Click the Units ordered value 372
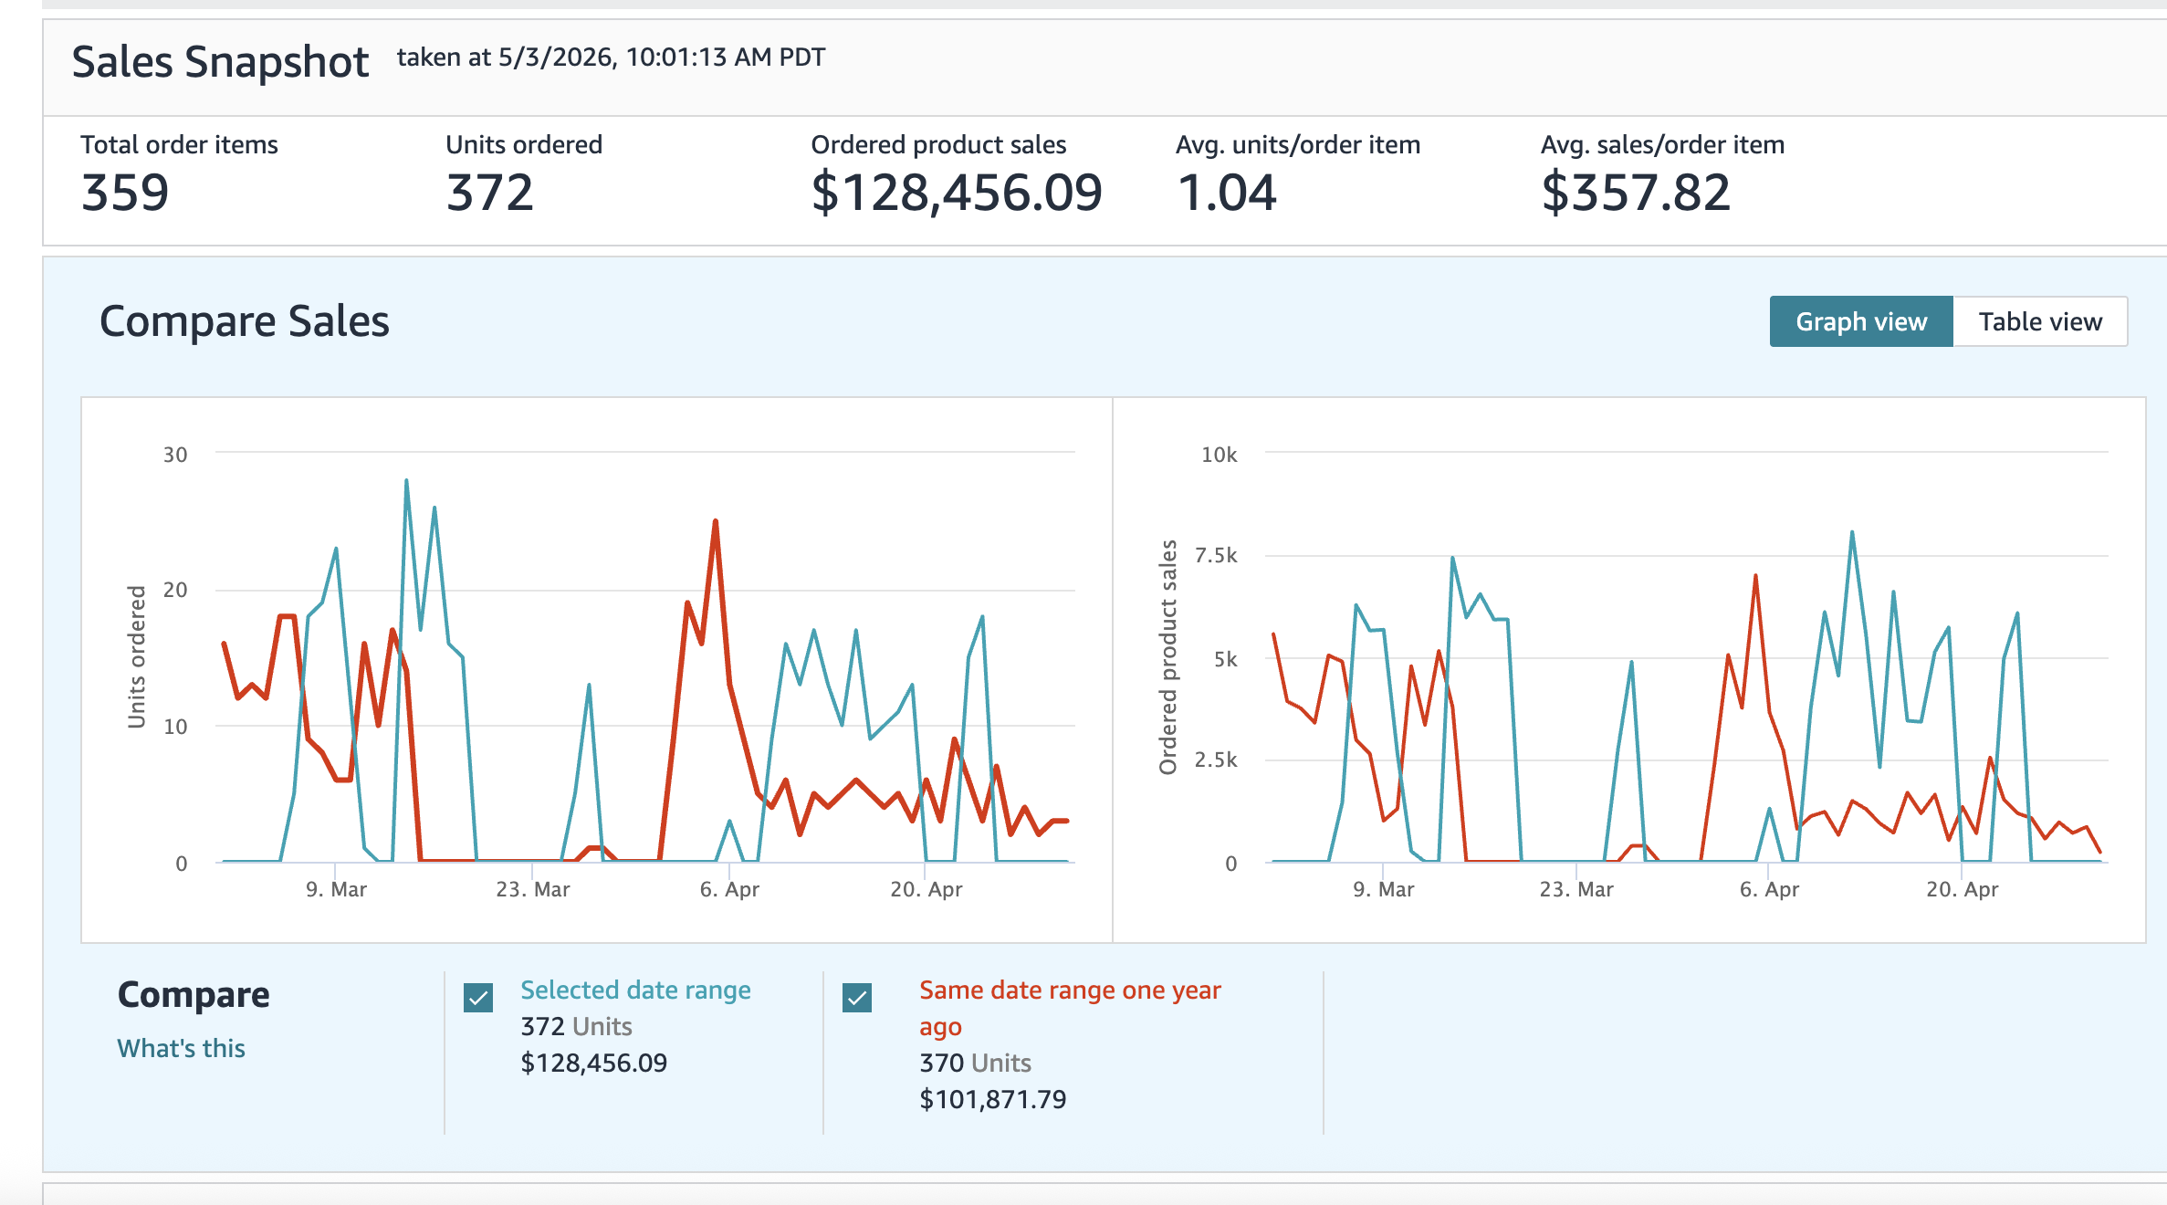The image size is (2167, 1205). pos(490,193)
